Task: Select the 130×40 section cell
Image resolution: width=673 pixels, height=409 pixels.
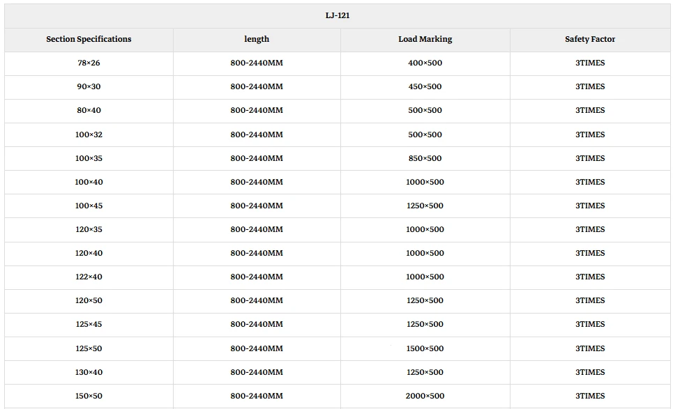Action: point(89,373)
